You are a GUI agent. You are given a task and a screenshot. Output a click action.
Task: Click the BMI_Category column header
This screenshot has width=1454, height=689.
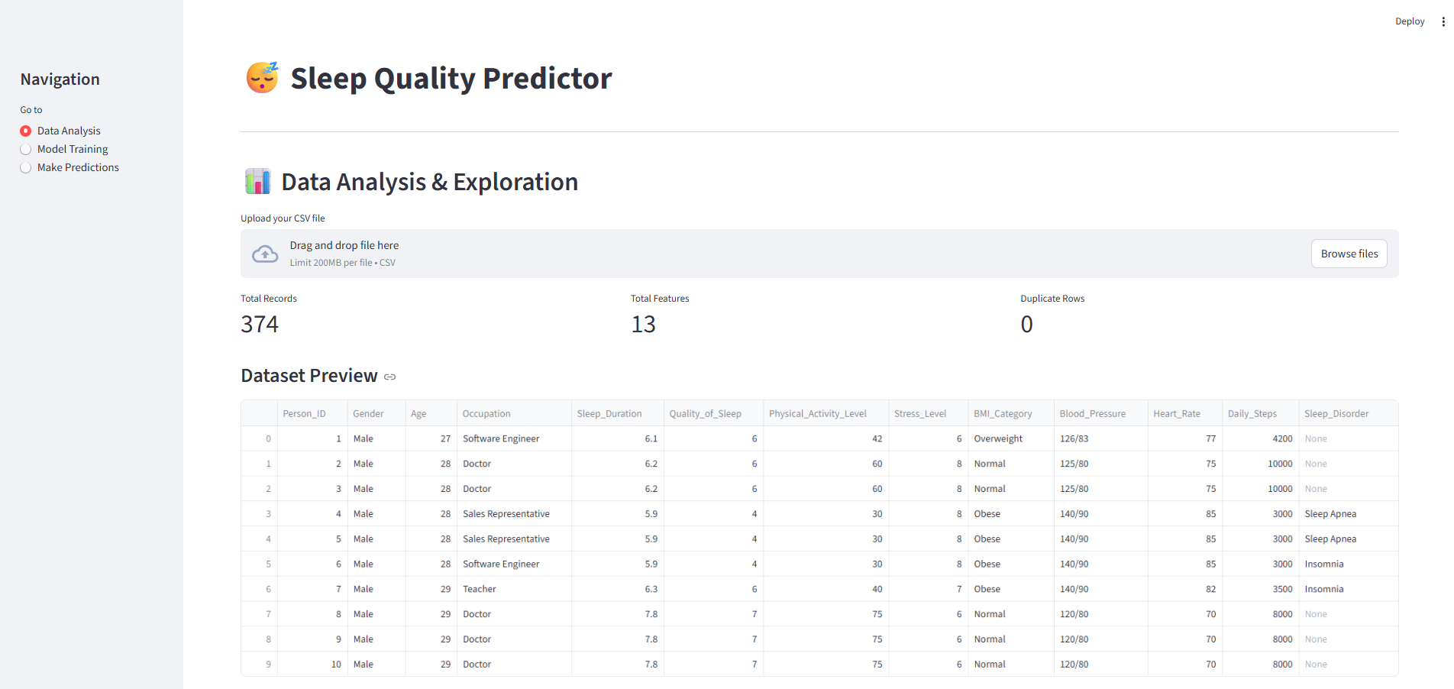point(1002,413)
